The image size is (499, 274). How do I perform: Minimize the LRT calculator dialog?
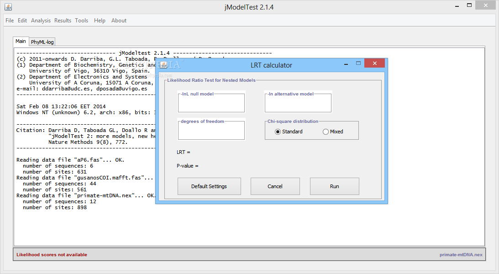point(346,64)
